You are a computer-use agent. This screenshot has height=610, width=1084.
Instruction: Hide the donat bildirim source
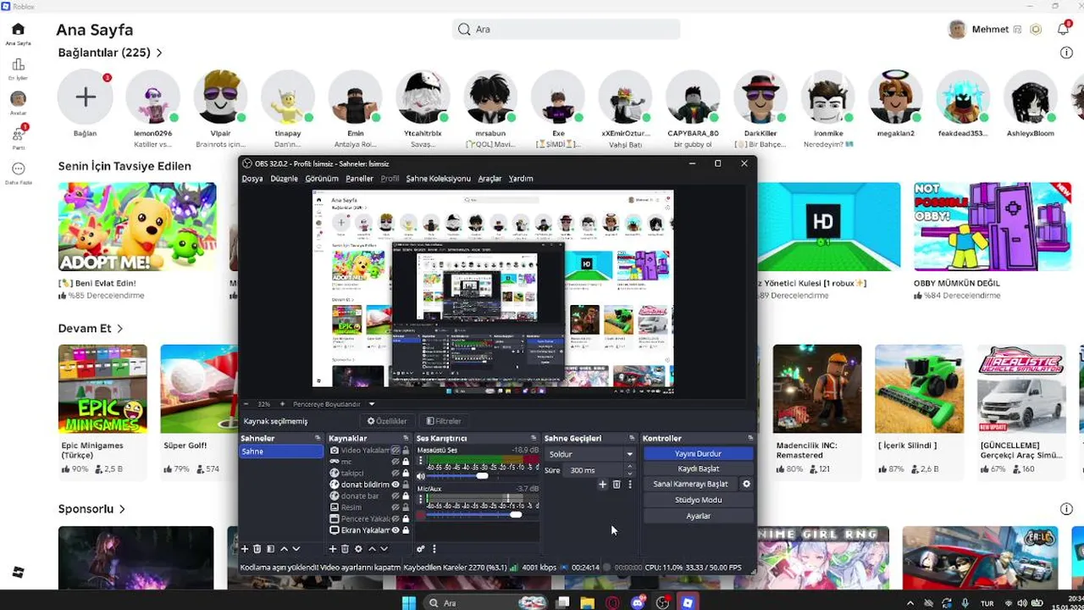pos(395,485)
